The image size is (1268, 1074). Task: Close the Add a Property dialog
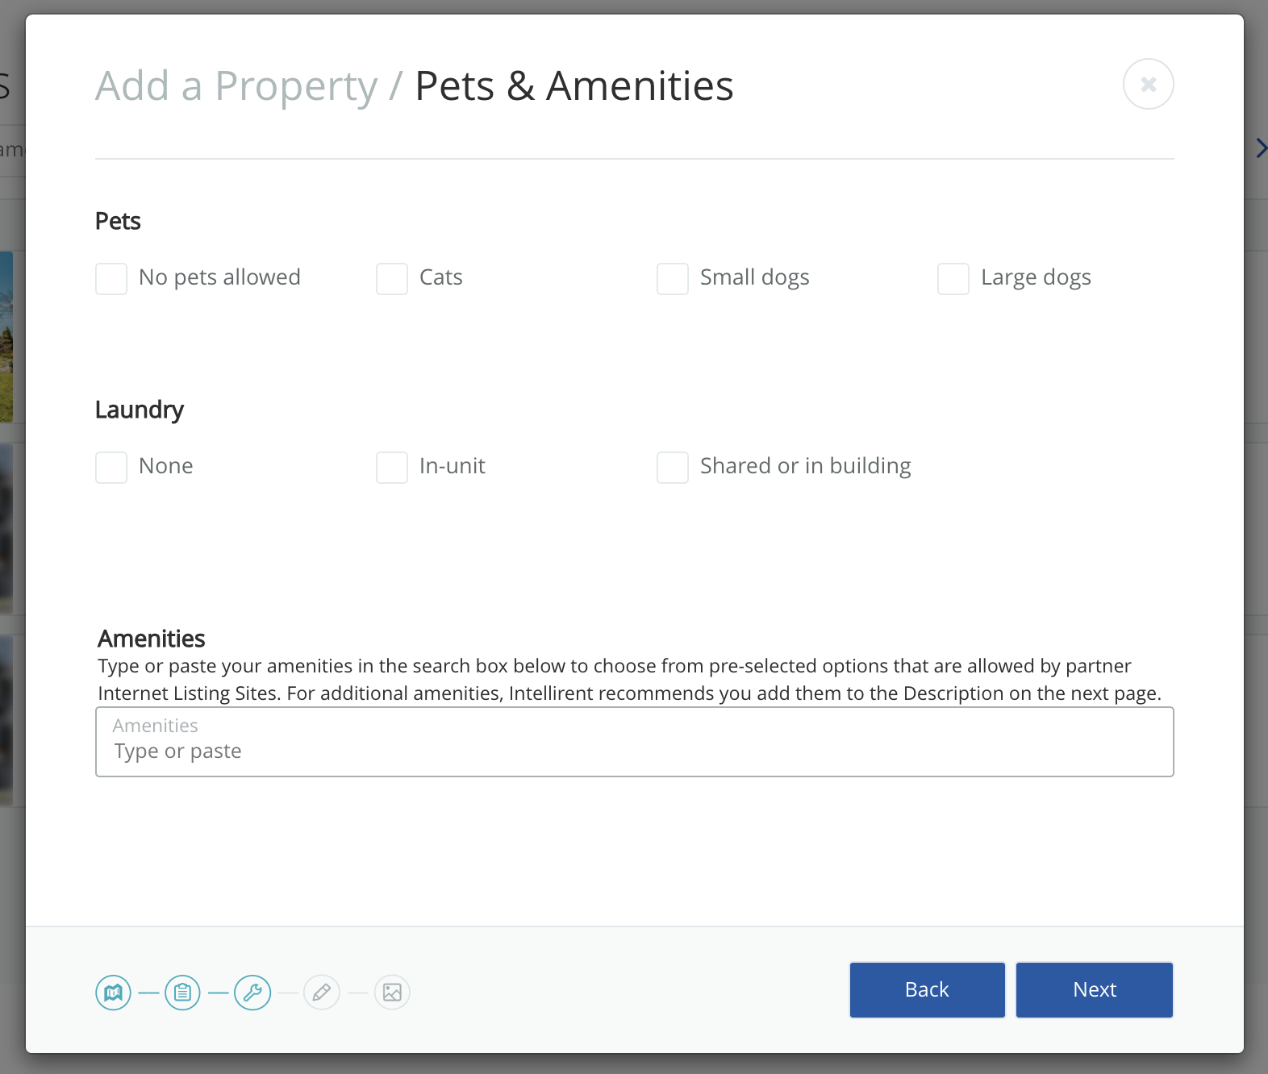click(1148, 84)
